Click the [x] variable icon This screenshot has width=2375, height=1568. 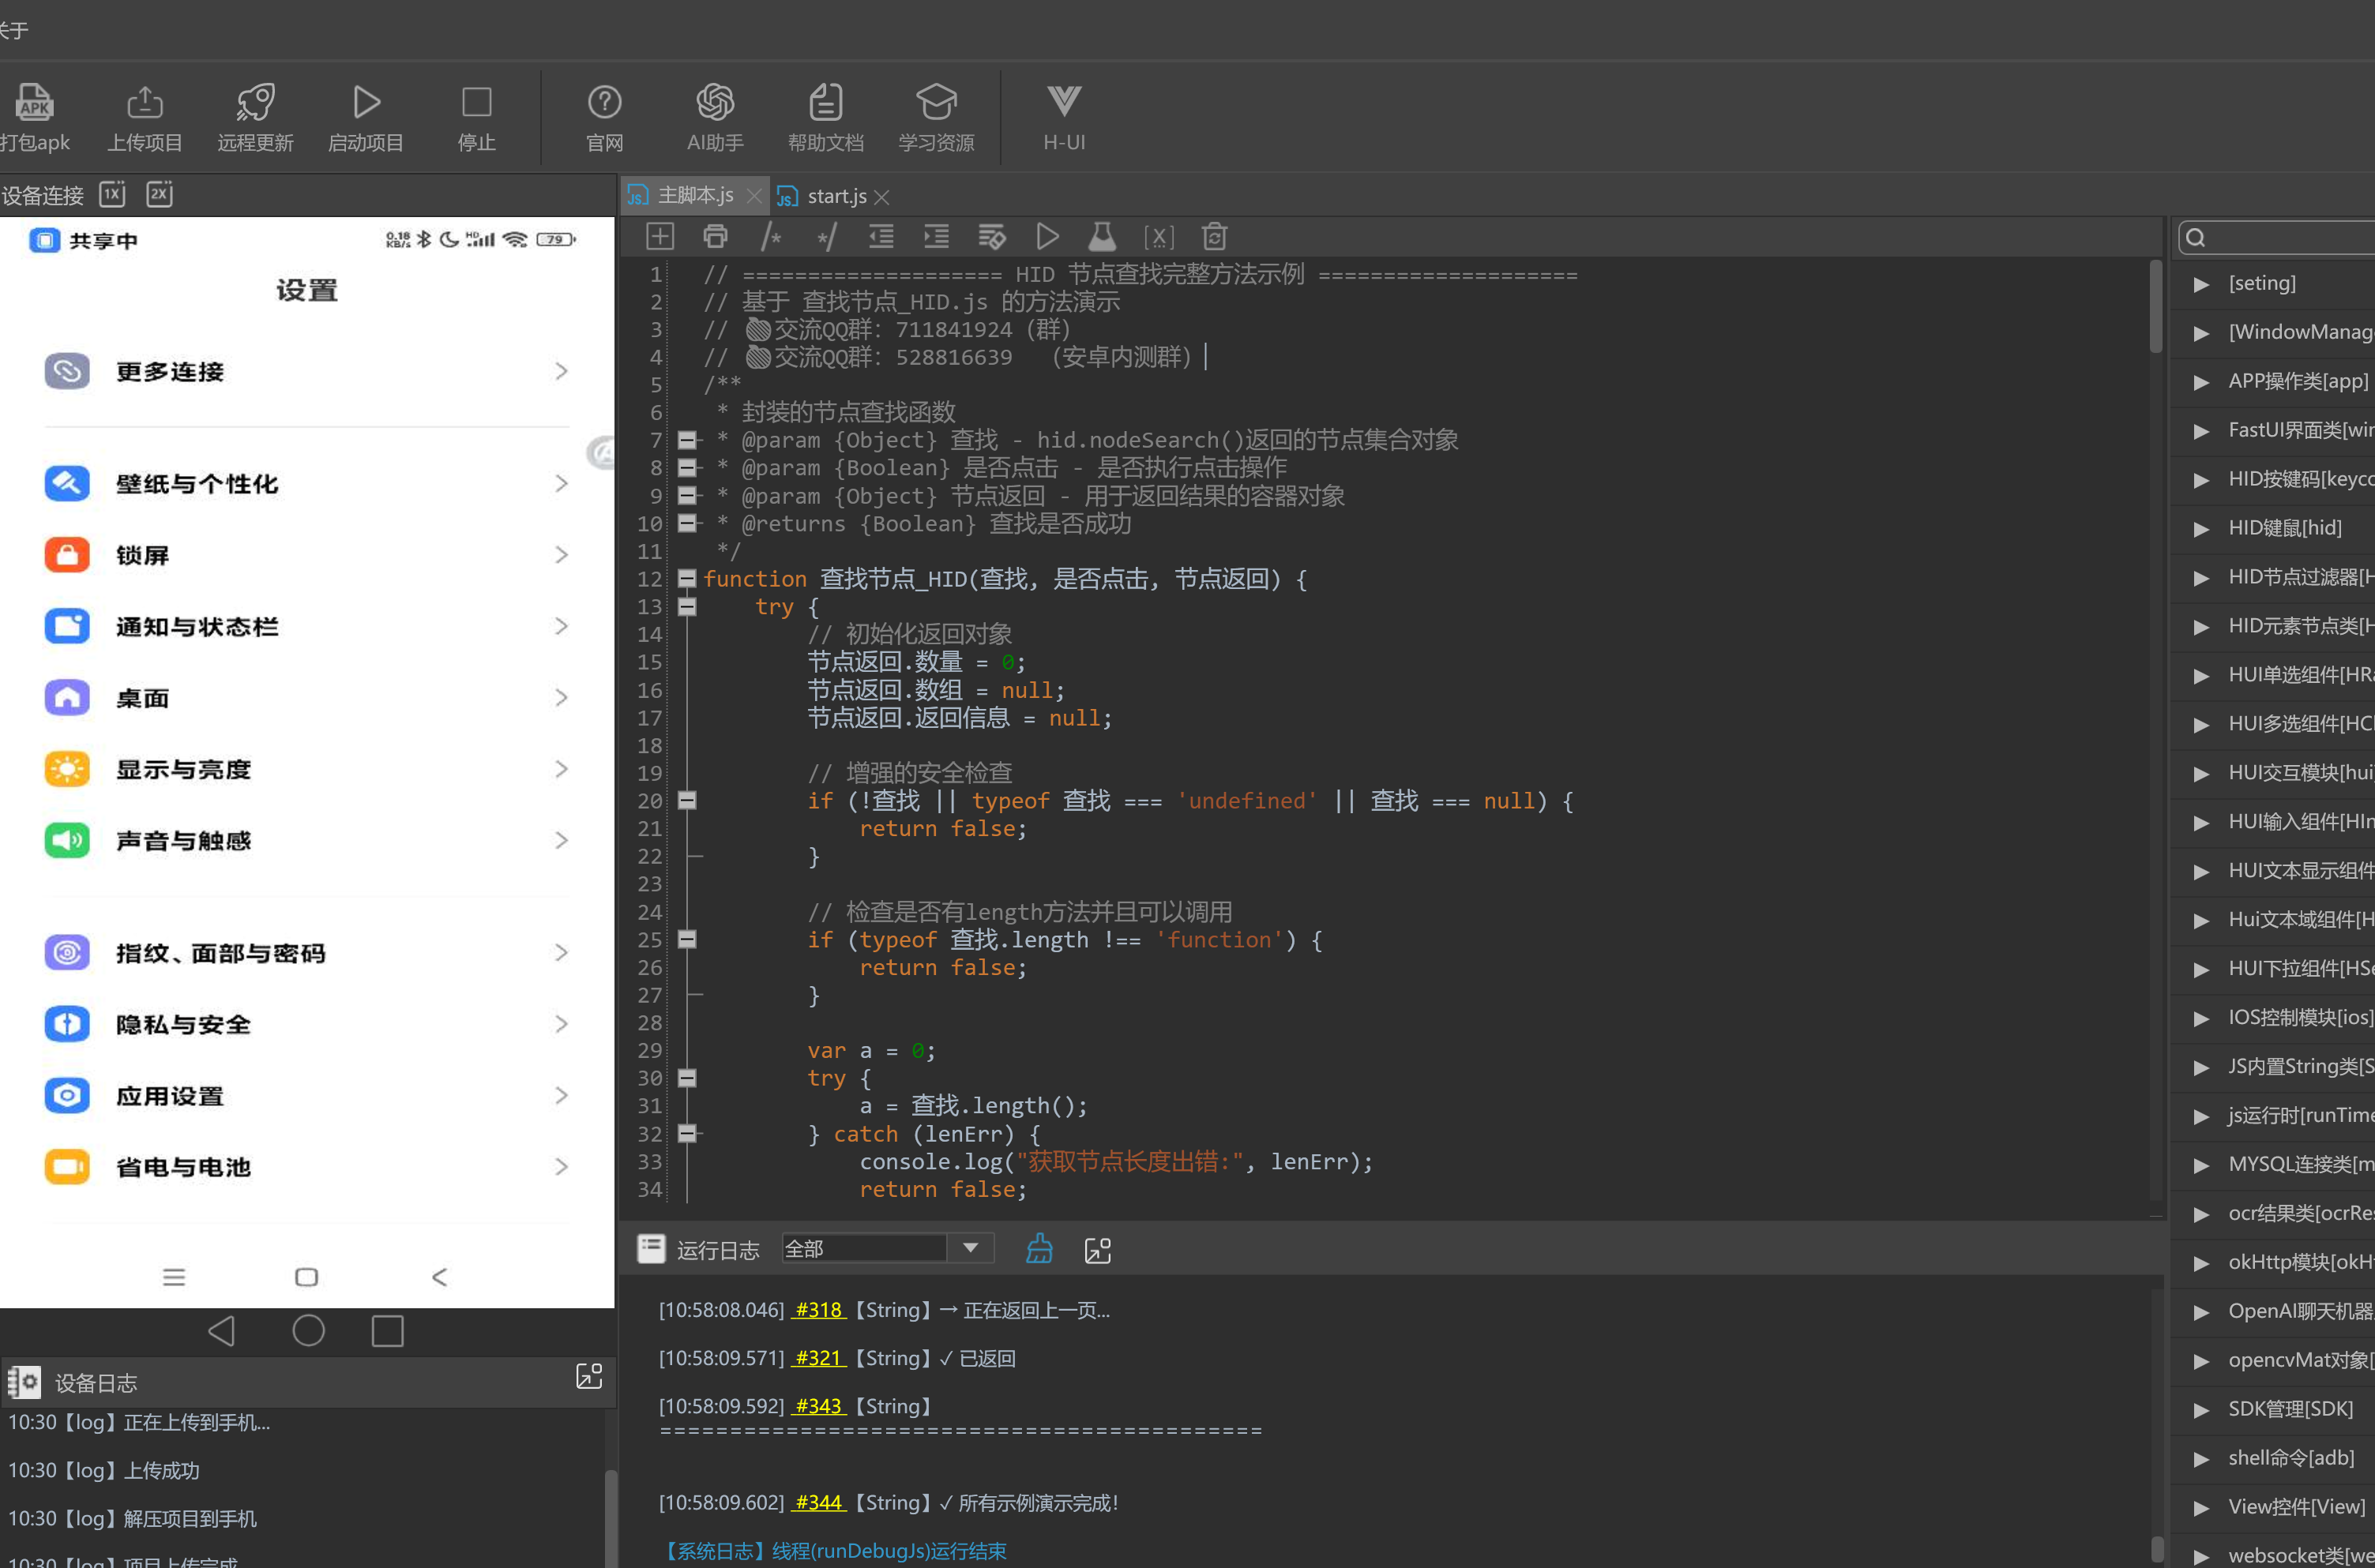1159,237
